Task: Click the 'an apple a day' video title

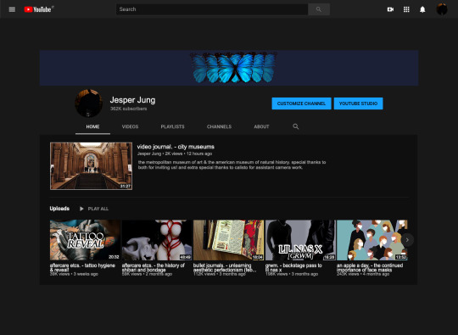Action: tap(370, 267)
